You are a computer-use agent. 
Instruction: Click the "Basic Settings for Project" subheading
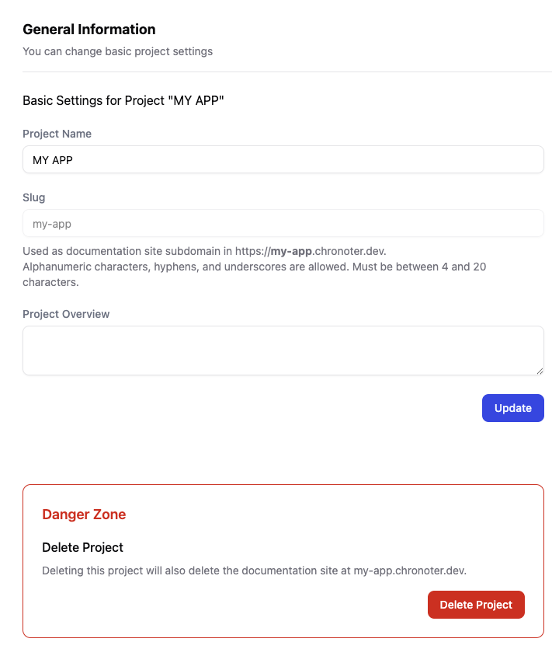123,100
